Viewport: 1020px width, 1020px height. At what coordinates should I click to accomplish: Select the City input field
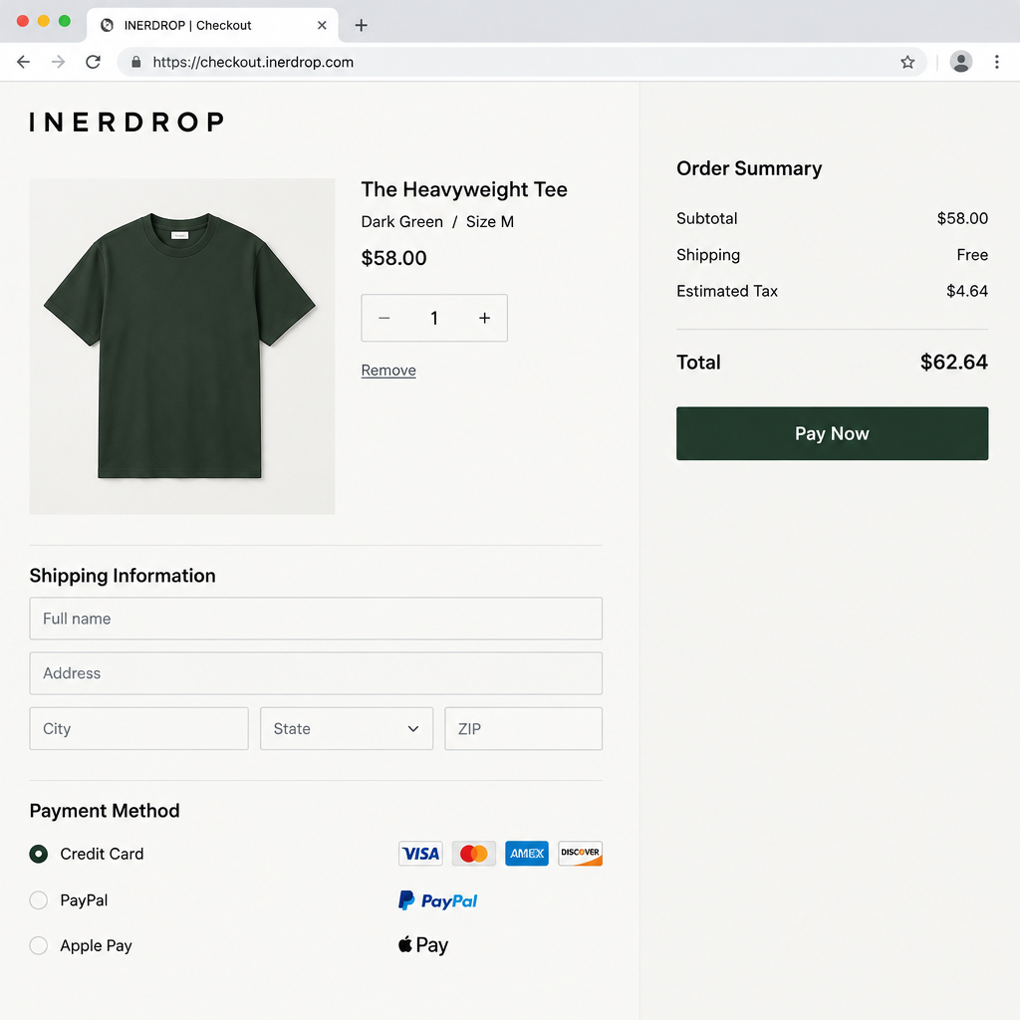[x=138, y=728]
